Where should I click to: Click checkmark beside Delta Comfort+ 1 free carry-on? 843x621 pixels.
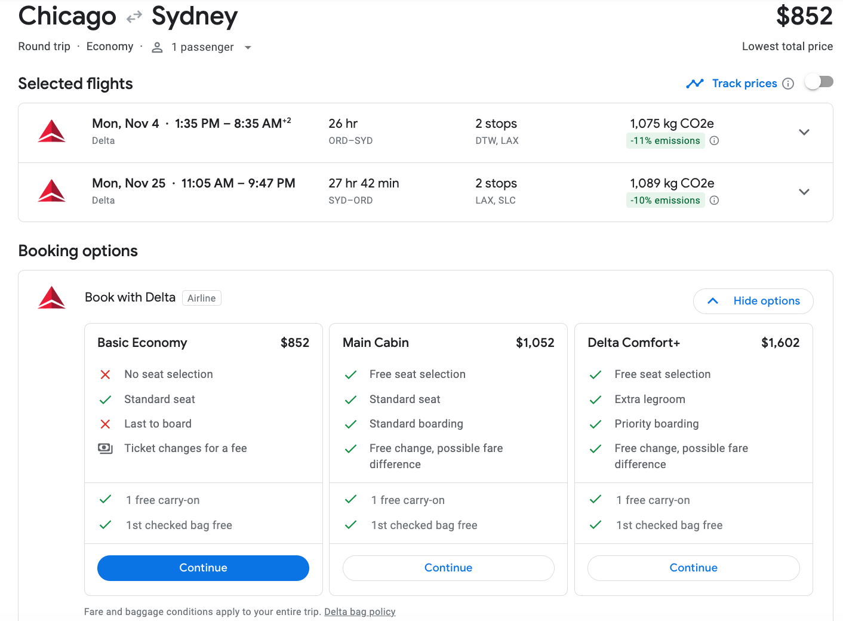coord(596,499)
